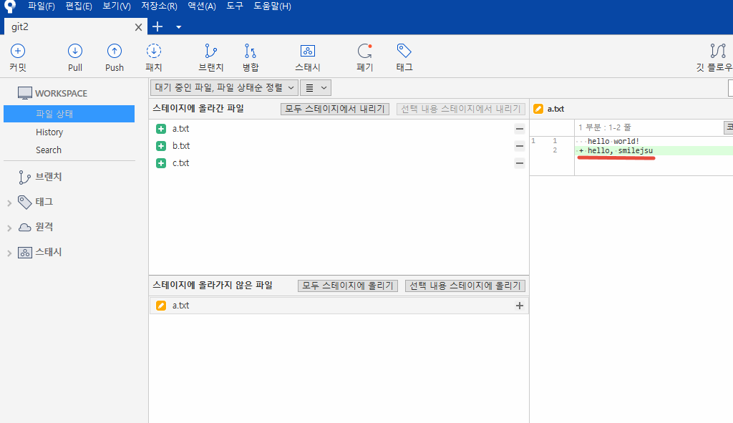Stage unstaged a.txt with plus icon

coord(520,306)
